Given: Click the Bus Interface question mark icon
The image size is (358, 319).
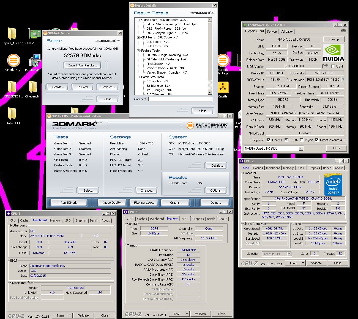Looking at the screenshot, I should [x=343, y=80].
